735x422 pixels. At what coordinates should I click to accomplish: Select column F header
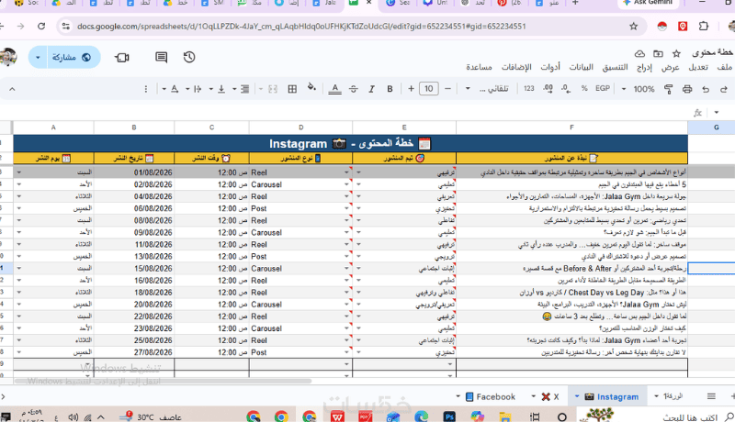click(571, 128)
